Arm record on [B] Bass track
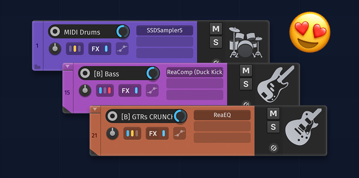The height and width of the screenshot is (178, 359). 85,74
